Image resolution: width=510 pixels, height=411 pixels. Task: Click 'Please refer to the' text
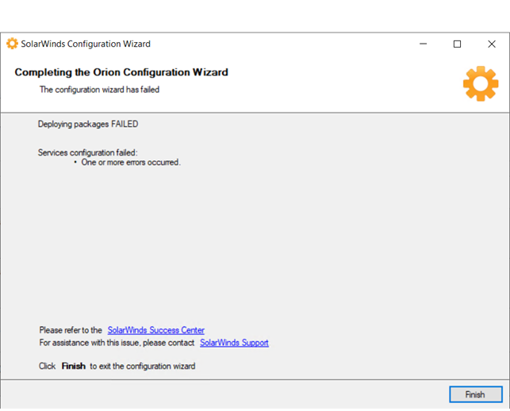pos(71,330)
